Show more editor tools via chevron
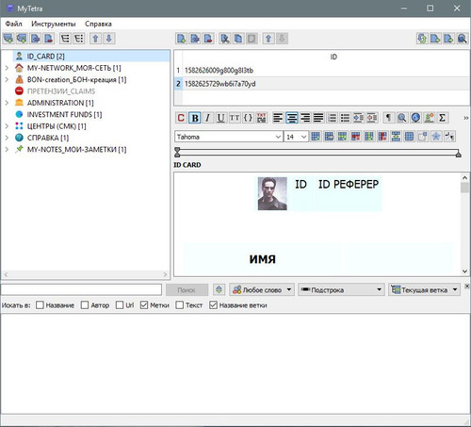Screen dimensions: 471x427 (x=465, y=118)
